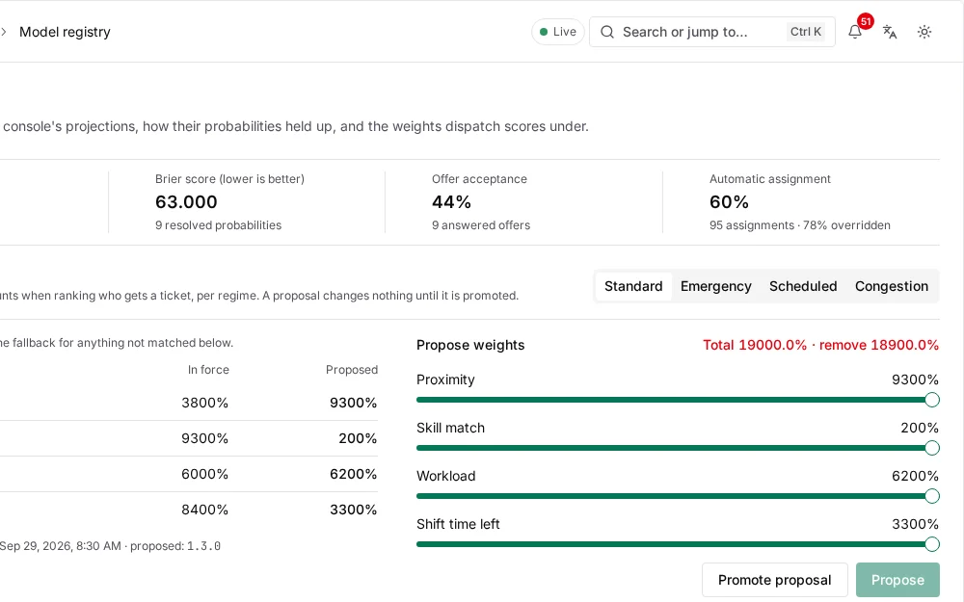Focus the Search or jump to field
Image resolution: width=964 pixels, height=602 pixels.
pos(712,32)
